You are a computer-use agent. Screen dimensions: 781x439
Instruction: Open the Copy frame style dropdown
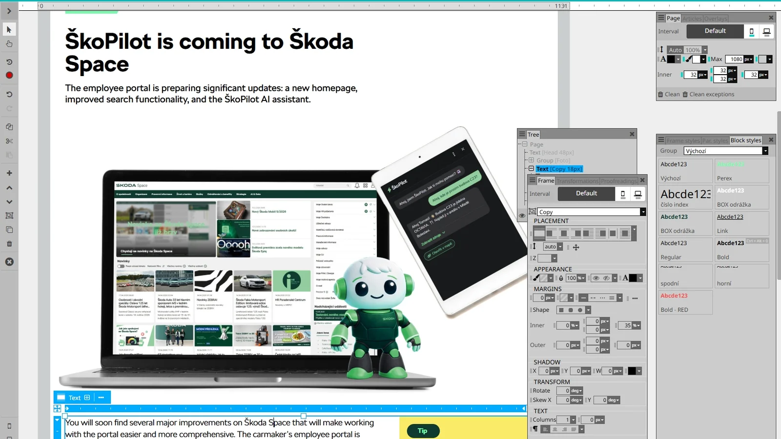point(643,212)
